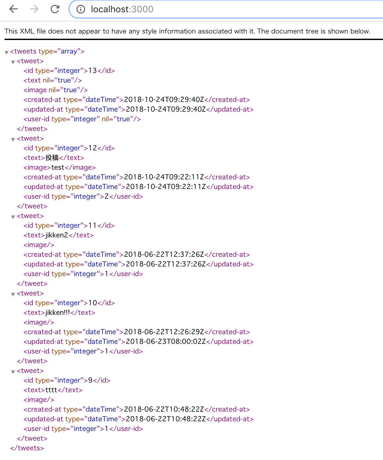Click the text element containing jikken2

[58, 235]
